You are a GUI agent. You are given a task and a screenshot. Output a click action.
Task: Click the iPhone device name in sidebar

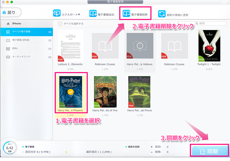(x=16, y=24)
